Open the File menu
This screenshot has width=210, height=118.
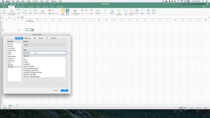(13, 1)
